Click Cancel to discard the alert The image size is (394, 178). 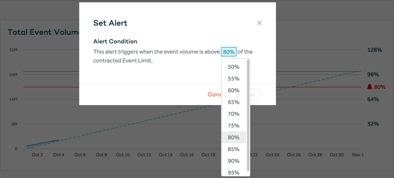click(215, 94)
